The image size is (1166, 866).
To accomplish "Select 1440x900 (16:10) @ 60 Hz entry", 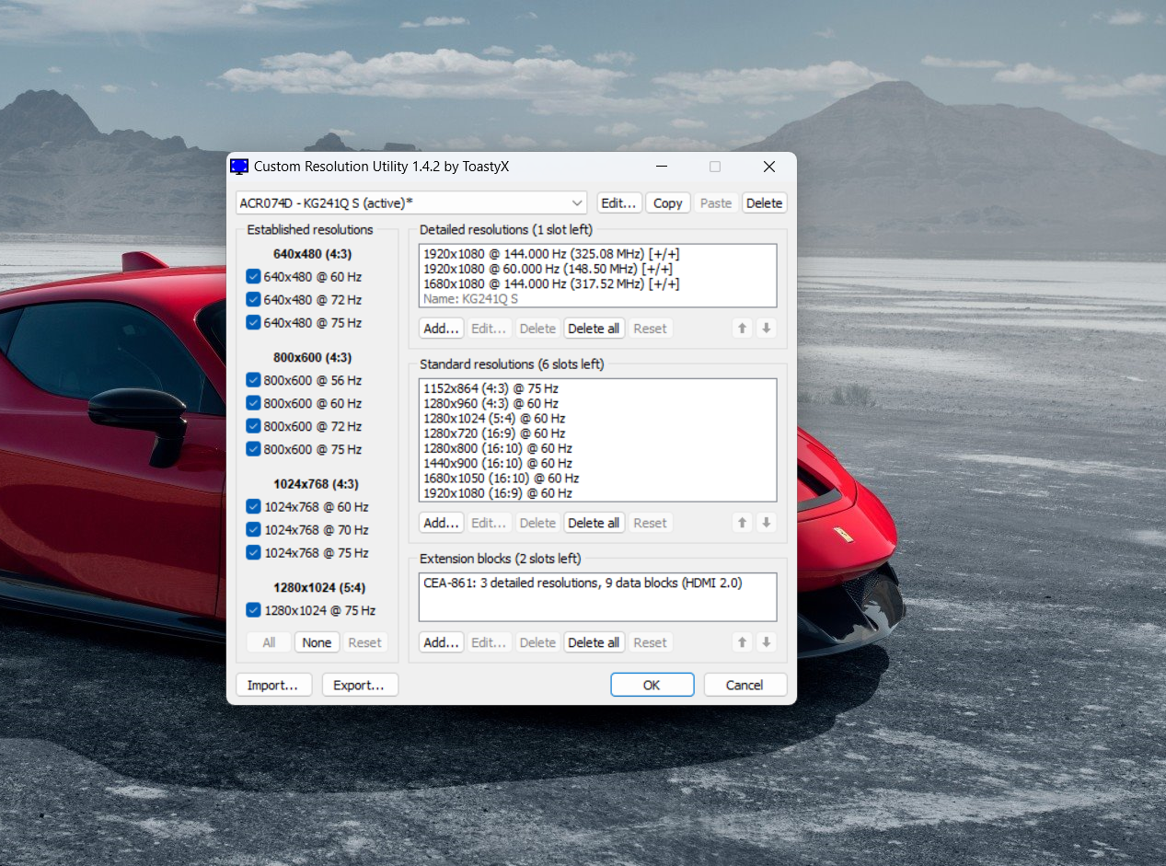I will click(x=498, y=463).
